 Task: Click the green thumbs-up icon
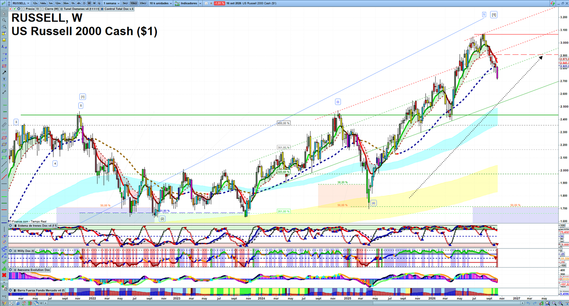coord(4,269)
